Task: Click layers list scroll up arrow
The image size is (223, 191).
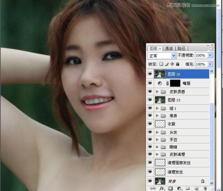Action: click(211, 71)
